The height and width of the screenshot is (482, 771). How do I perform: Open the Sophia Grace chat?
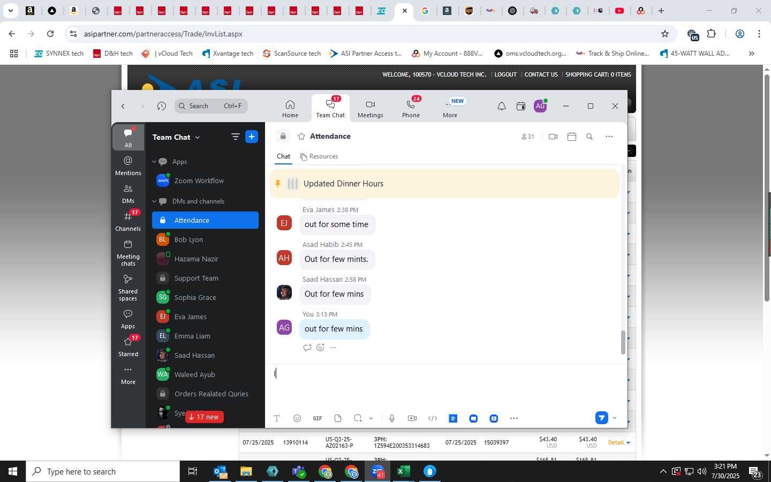(x=205, y=297)
